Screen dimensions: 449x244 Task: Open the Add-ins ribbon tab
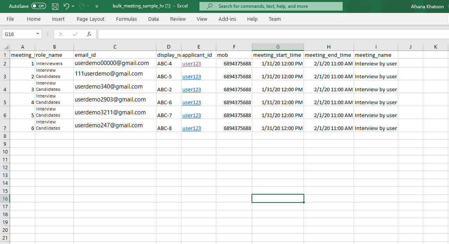227,19
